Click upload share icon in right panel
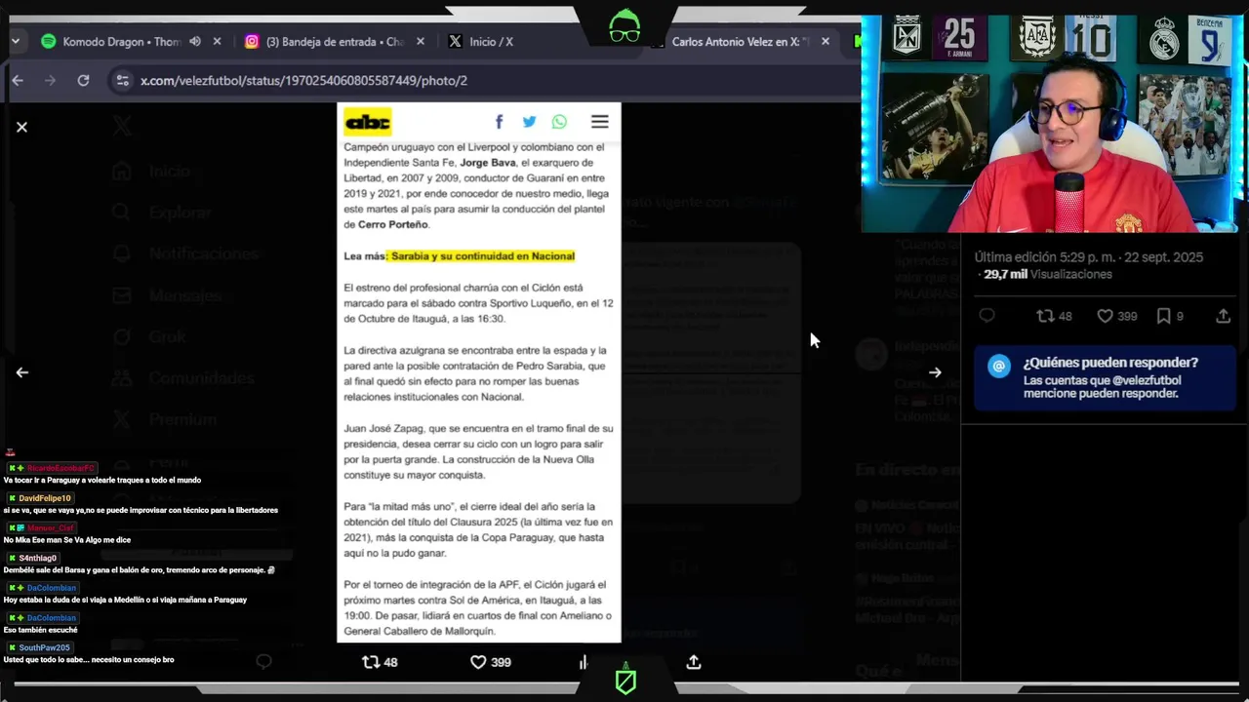This screenshot has width=1249, height=702. point(1223,316)
